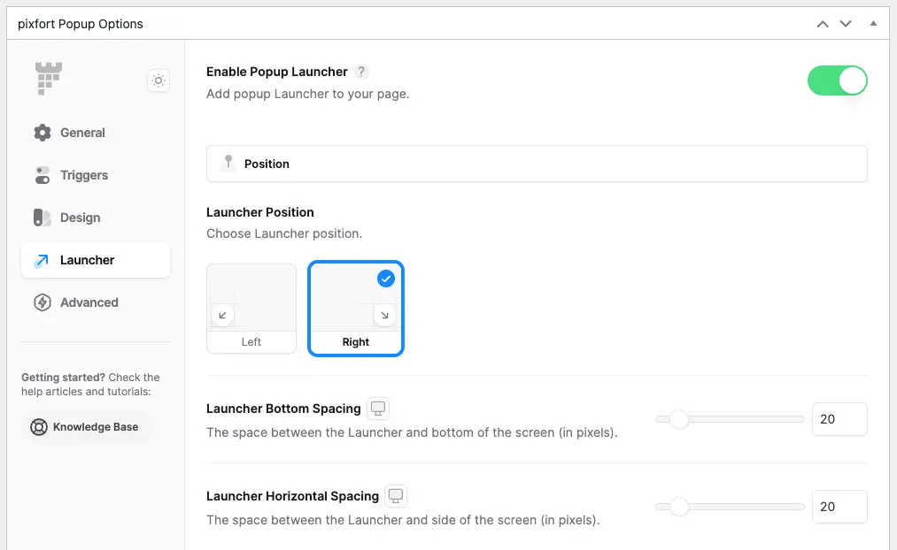Click the Advanced lightning bolt icon
Viewport: 897px width, 550px height.
click(x=43, y=302)
